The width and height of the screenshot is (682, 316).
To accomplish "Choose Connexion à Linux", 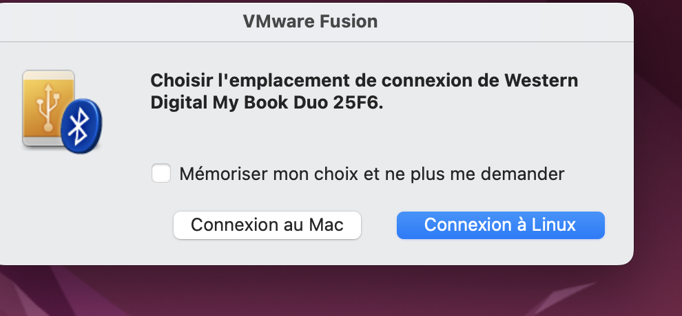I will [x=501, y=225].
